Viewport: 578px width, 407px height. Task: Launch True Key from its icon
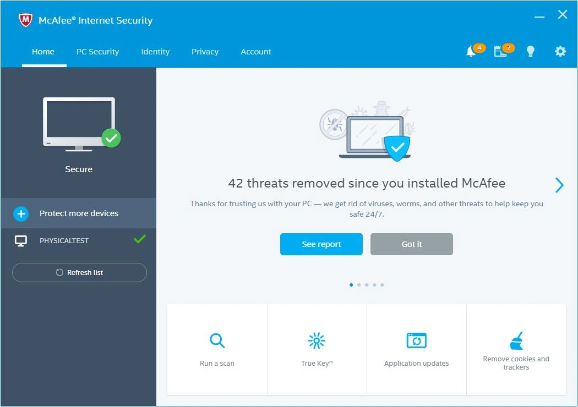(317, 340)
